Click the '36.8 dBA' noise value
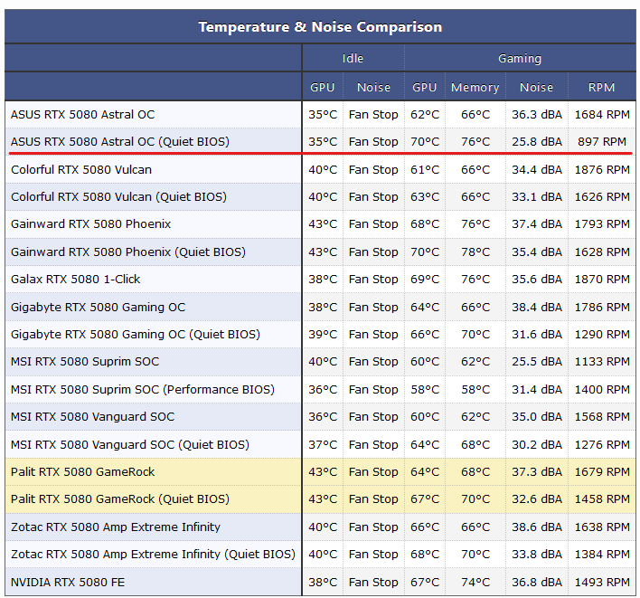The image size is (640, 598). click(x=537, y=582)
